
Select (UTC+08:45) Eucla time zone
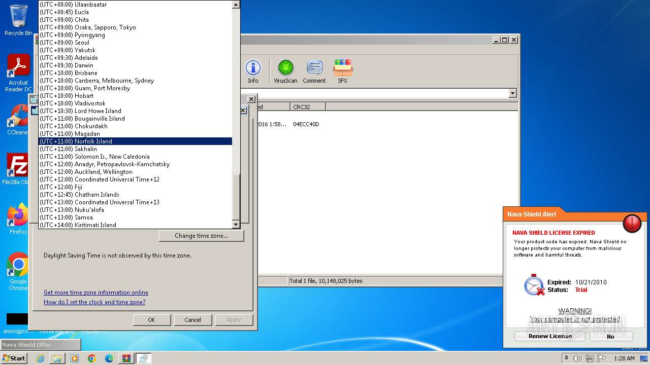click(136, 12)
